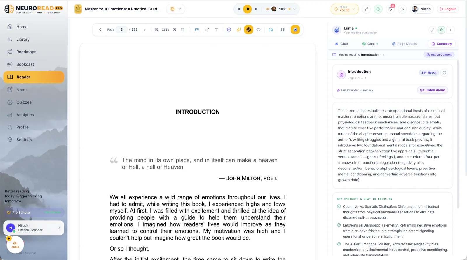Open the document mode dropdown beside title
Screen dimensions: 467x260
[x=175, y=9]
